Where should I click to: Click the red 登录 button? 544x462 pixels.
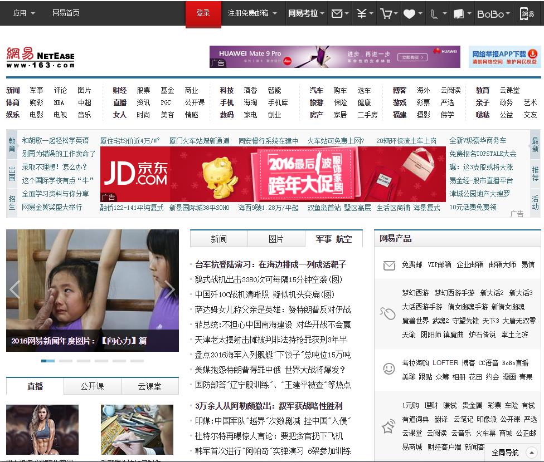[x=203, y=13]
